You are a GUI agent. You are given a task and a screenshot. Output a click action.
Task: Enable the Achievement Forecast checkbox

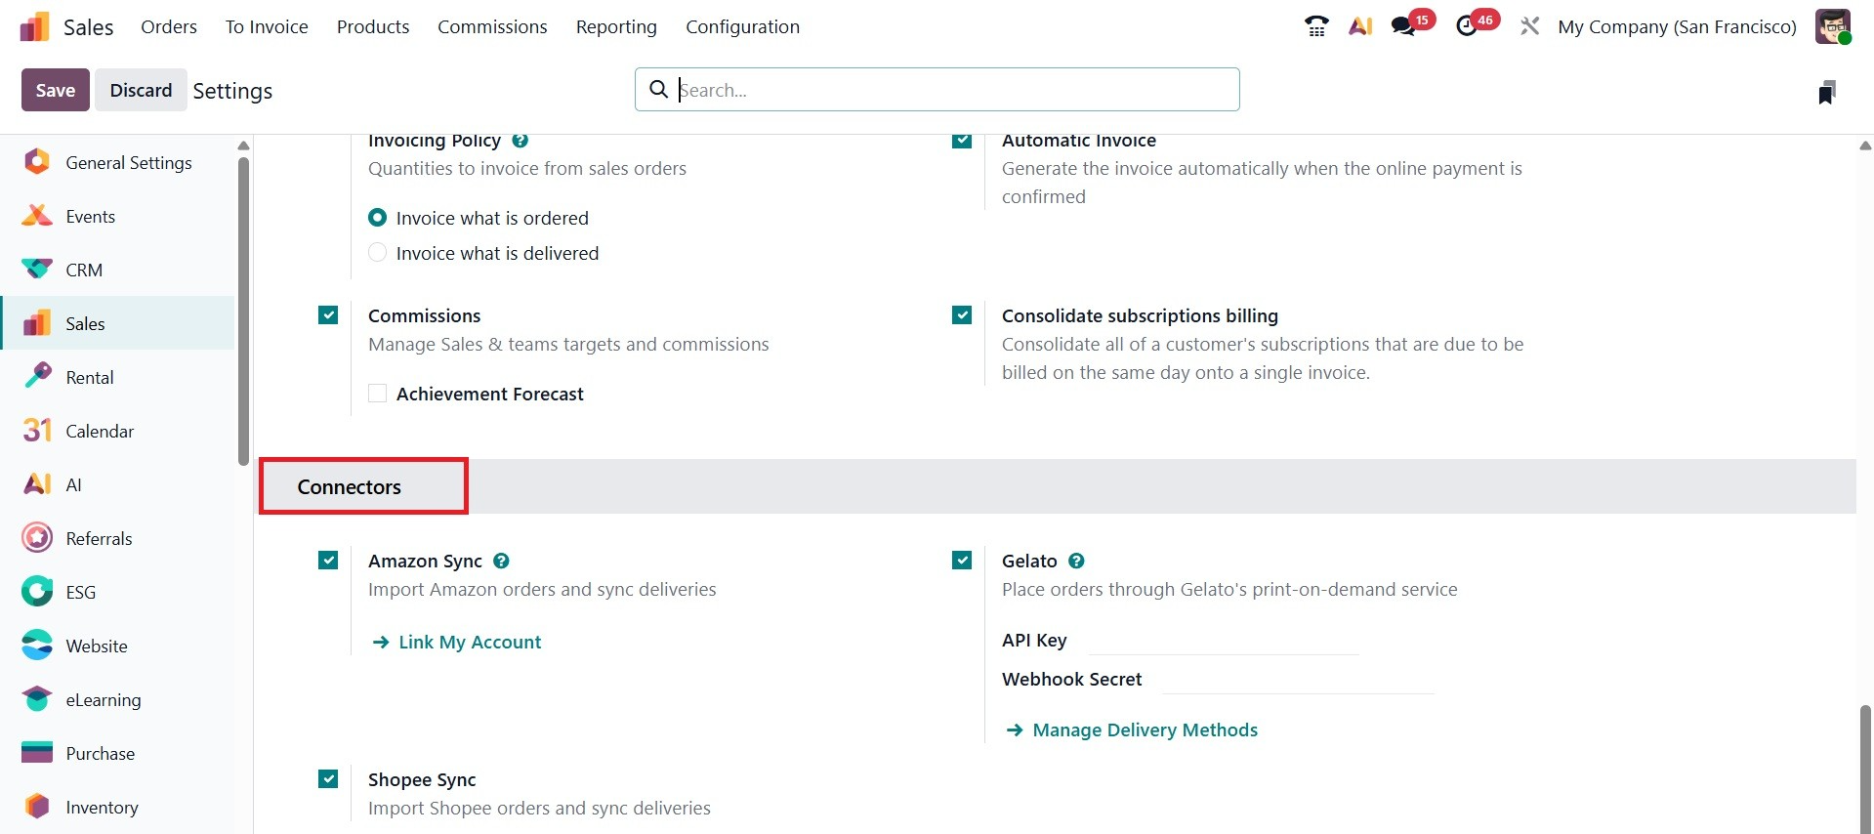click(x=378, y=394)
